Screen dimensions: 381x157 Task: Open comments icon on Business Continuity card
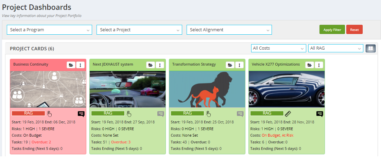tap(81, 114)
